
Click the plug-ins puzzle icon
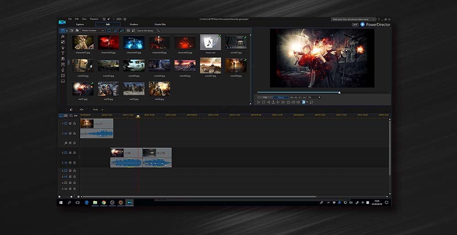coord(77,31)
